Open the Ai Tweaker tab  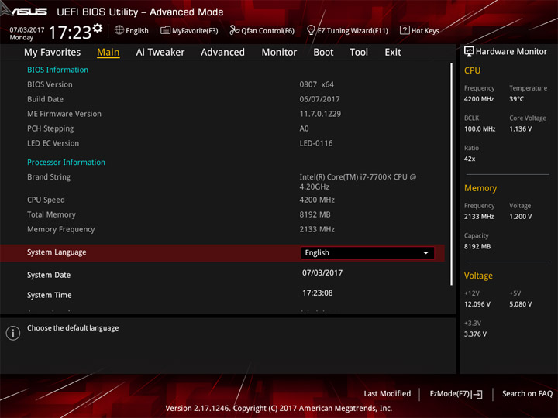coord(160,53)
